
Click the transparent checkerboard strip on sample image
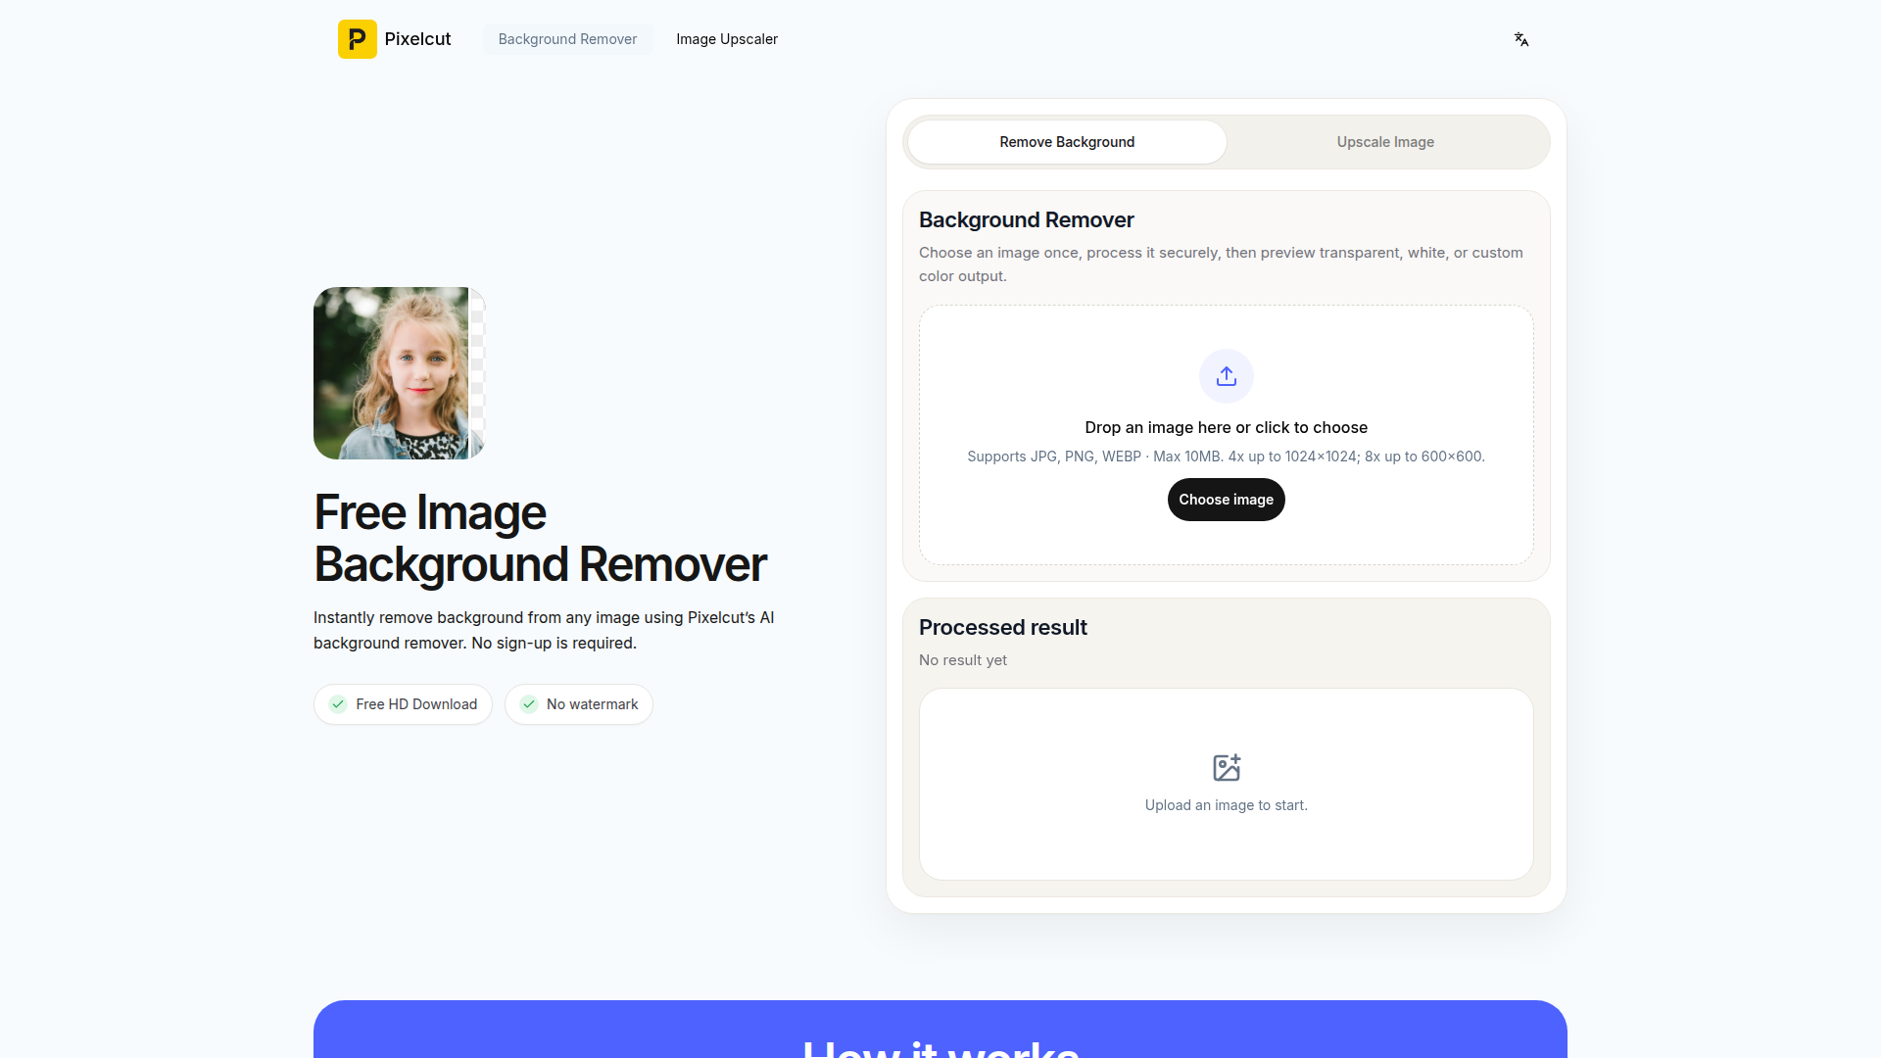(478, 373)
